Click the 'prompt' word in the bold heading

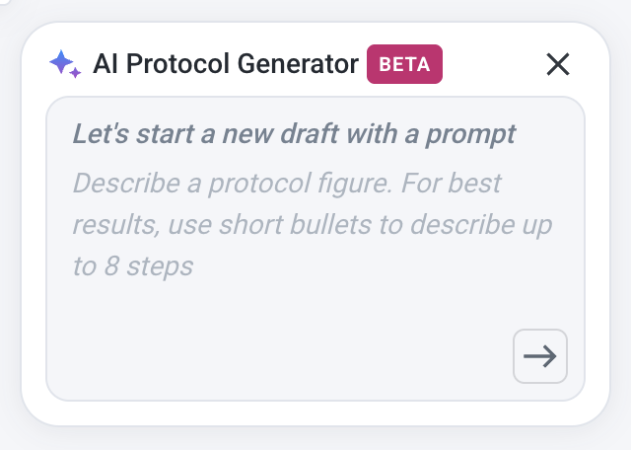point(471,135)
